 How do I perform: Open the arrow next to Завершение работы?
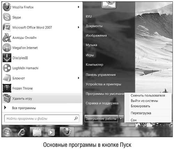coord(121,118)
